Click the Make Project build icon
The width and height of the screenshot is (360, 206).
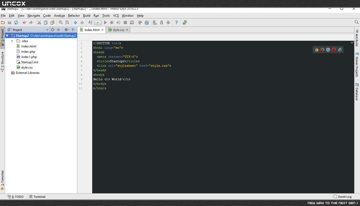point(90,23)
